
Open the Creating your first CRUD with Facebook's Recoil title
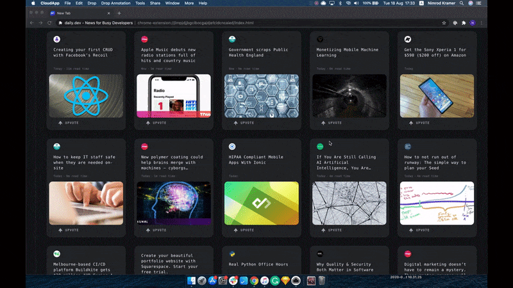coord(83,52)
